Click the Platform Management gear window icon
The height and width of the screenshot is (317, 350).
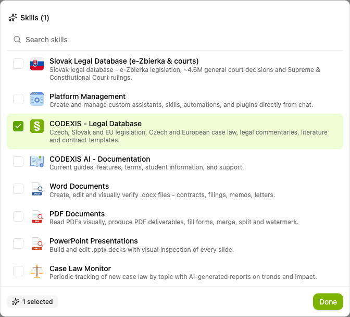point(37,99)
